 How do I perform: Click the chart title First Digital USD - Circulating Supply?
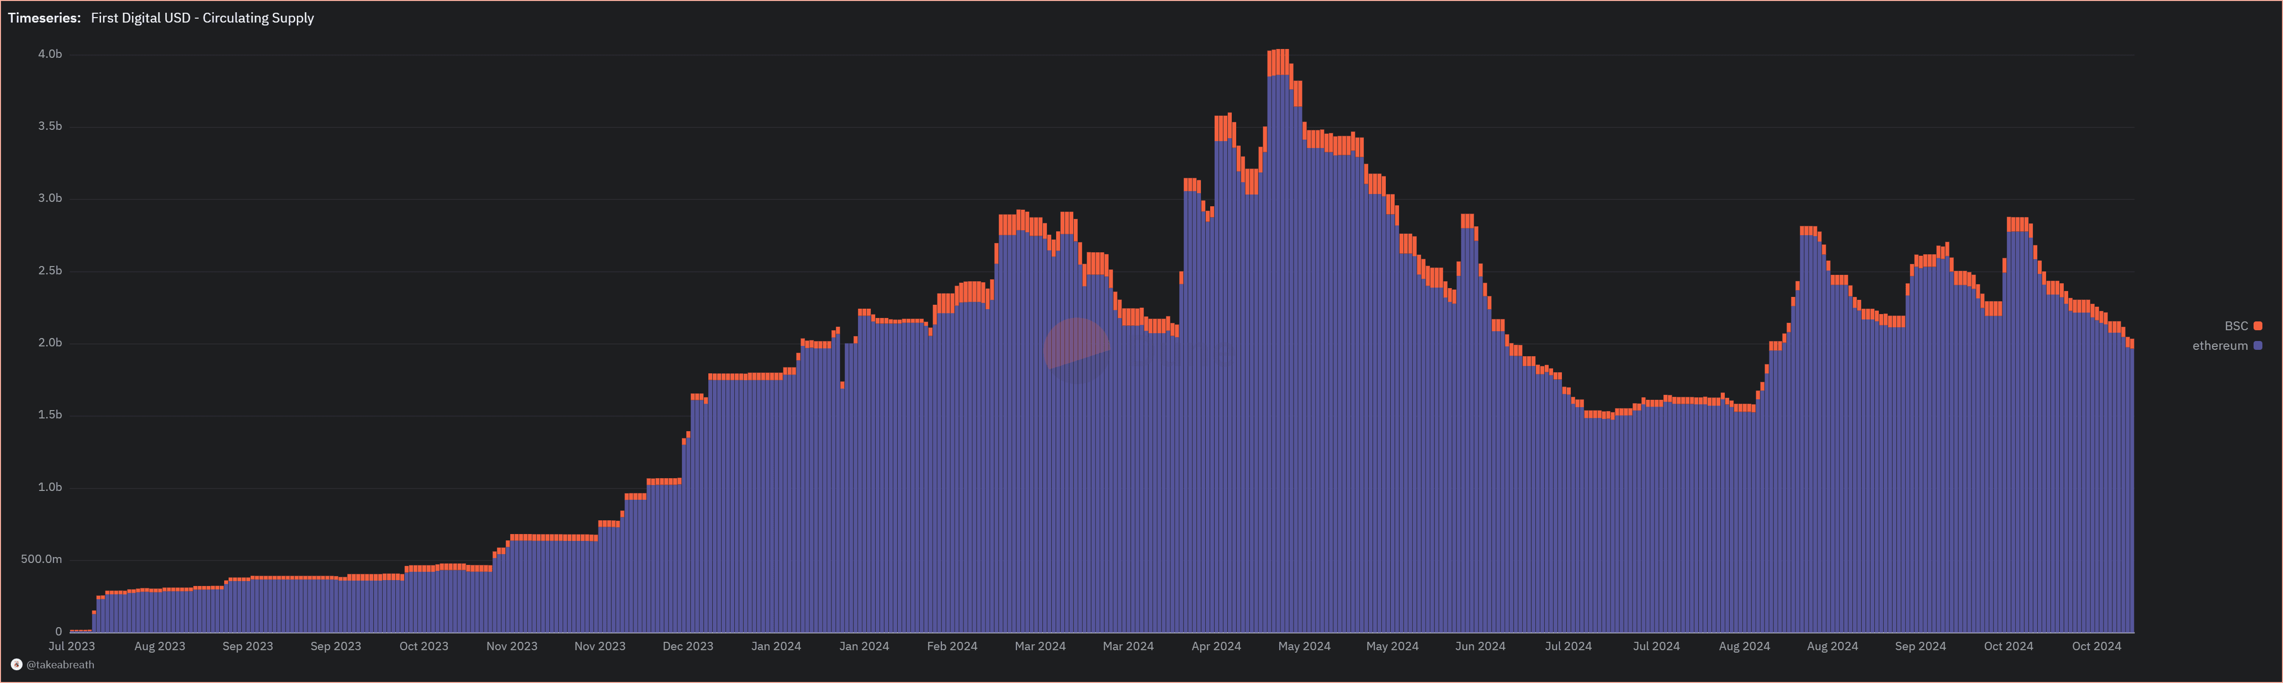click(x=202, y=18)
